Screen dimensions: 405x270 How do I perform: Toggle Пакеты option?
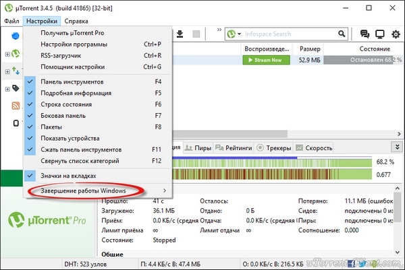pos(97,127)
